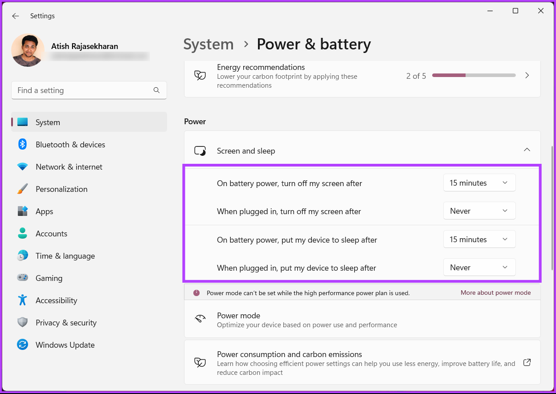Click the Windows Update sync icon
This screenshot has width=556, height=394.
click(23, 345)
